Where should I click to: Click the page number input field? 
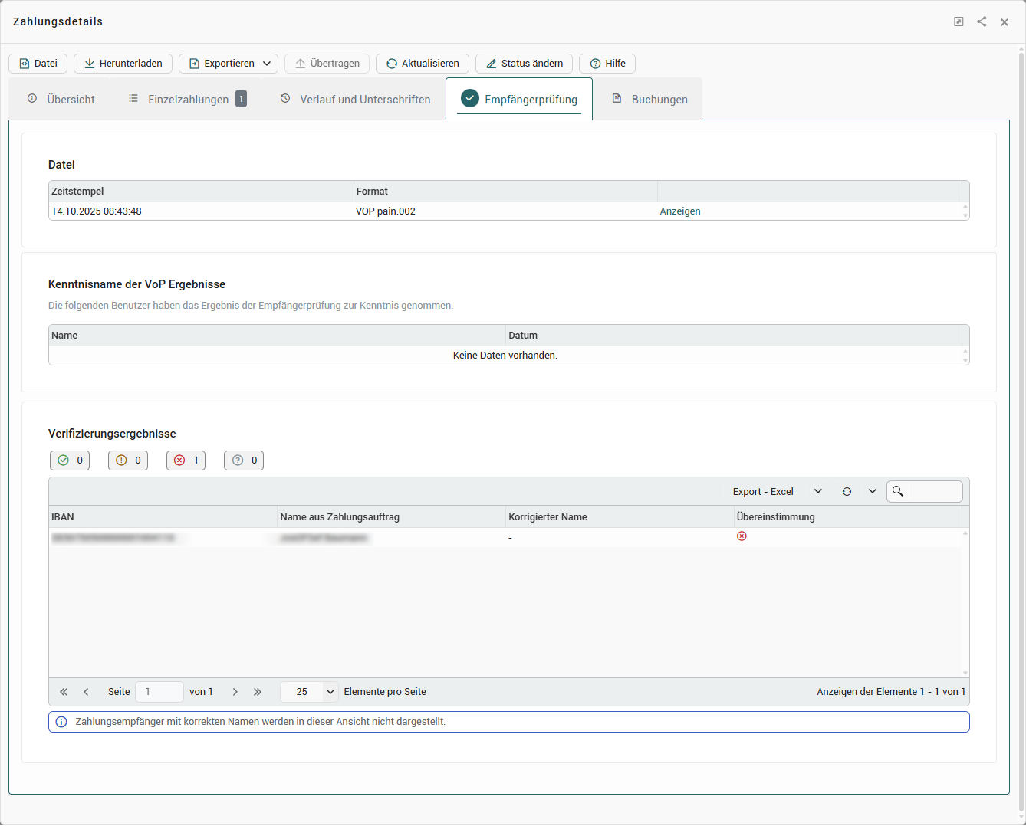coord(159,692)
